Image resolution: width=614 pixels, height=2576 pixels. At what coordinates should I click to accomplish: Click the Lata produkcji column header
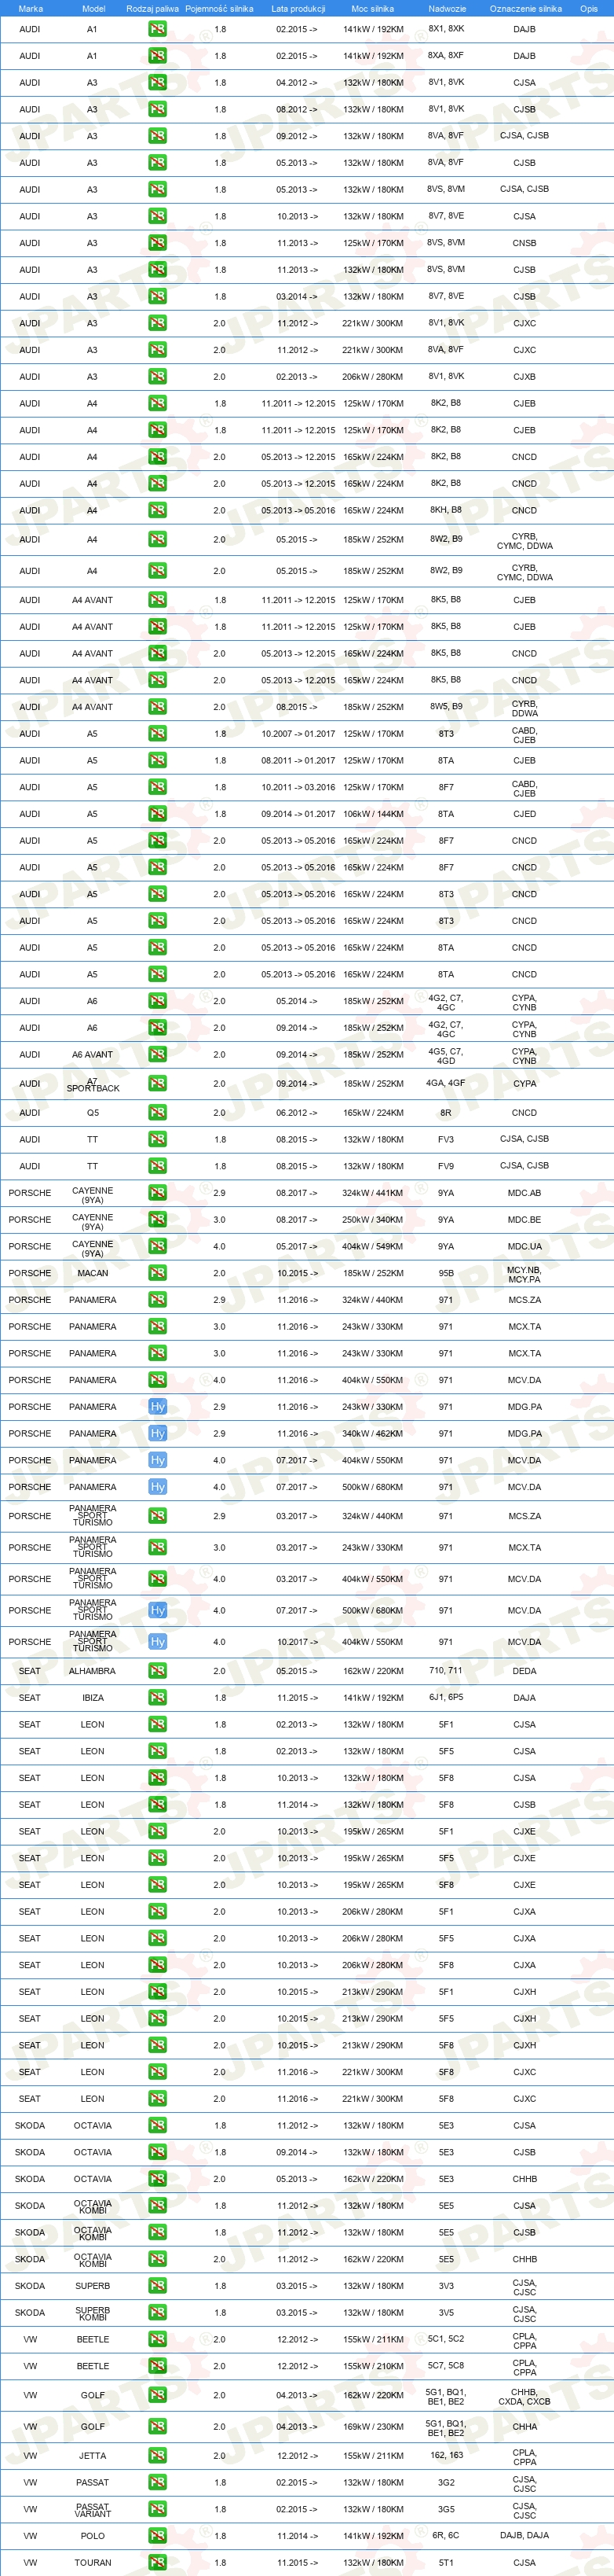pos(298,8)
